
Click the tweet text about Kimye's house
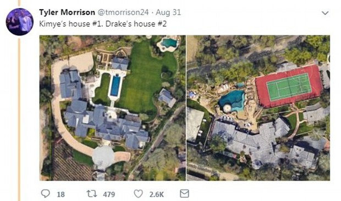103,24
